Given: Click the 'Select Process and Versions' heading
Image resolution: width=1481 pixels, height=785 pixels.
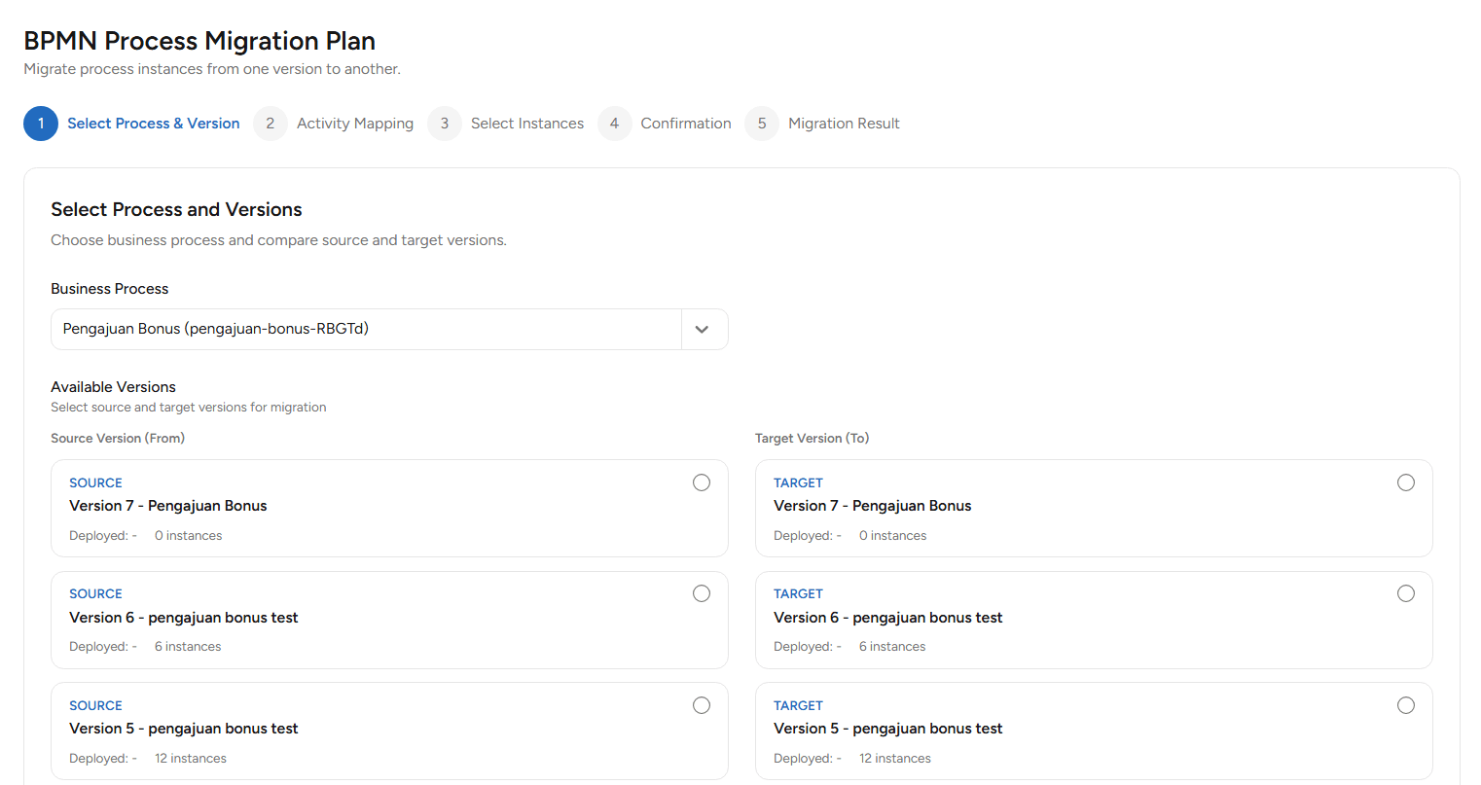Looking at the screenshot, I should pyautogui.click(x=176, y=209).
